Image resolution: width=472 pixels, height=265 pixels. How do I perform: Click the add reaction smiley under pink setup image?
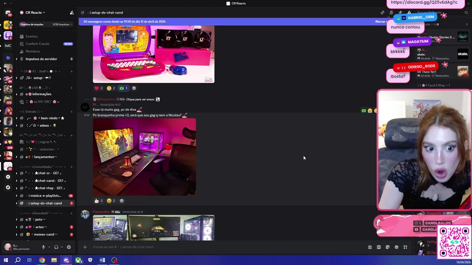click(x=122, y=201)
